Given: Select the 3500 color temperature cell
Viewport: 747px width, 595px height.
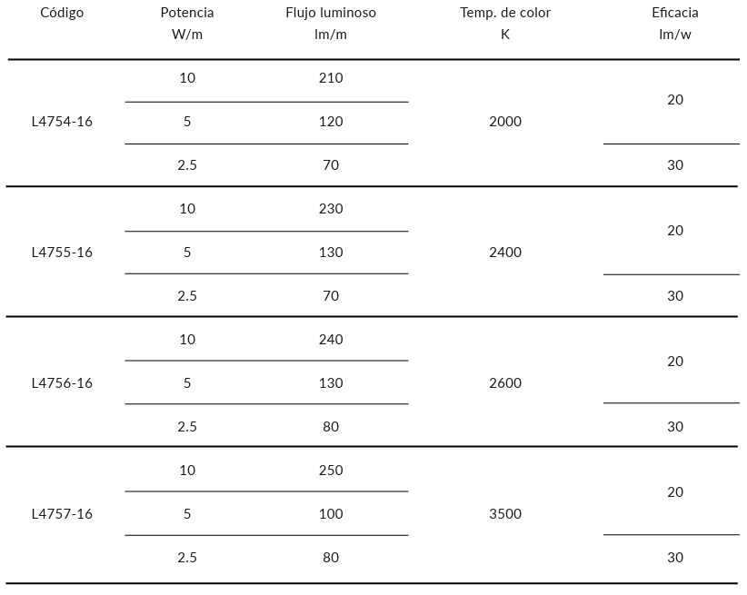Looking at the screenshot, I should (x=505, y=514).
